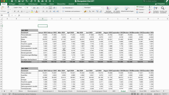Align text to the right
The height and width of the screenshot is (95, 169).
click(50, 11)
